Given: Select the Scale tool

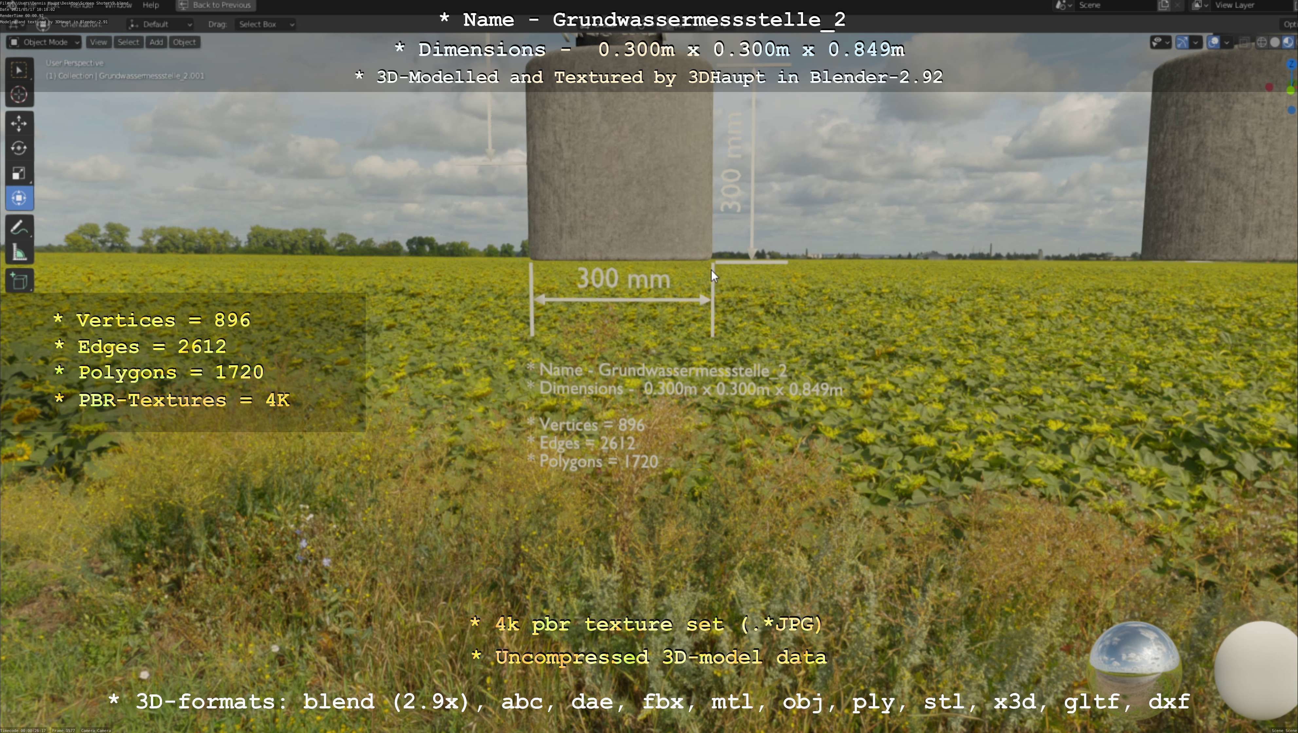Looking at the screenshot, I should point(19,173).
